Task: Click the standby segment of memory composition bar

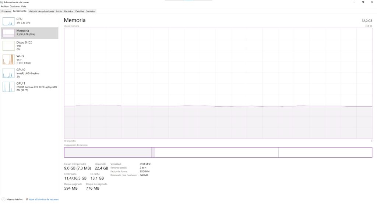Action: coord(216,153)
